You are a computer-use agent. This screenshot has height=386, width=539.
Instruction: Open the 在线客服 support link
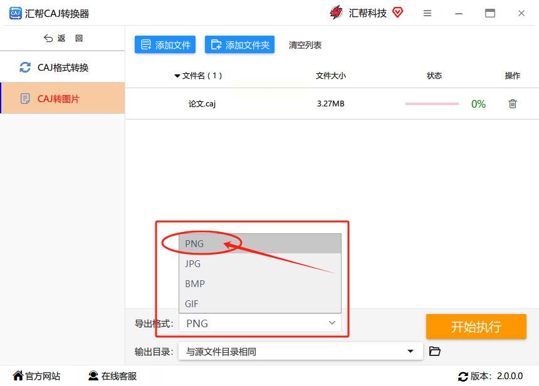pos(112,376)
